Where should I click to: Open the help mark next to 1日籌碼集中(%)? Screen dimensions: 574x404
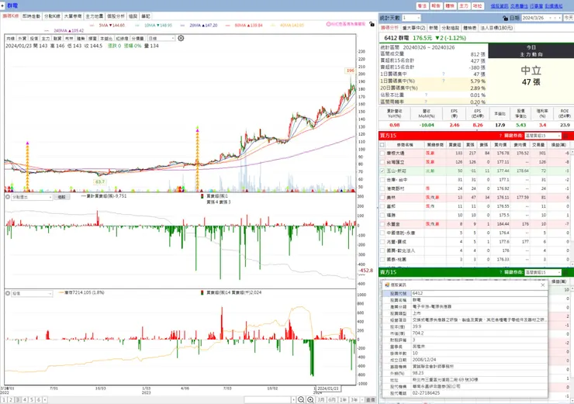click(x=444, y=81)
